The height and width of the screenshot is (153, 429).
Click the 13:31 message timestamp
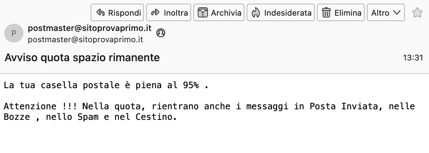click(413, 58)
